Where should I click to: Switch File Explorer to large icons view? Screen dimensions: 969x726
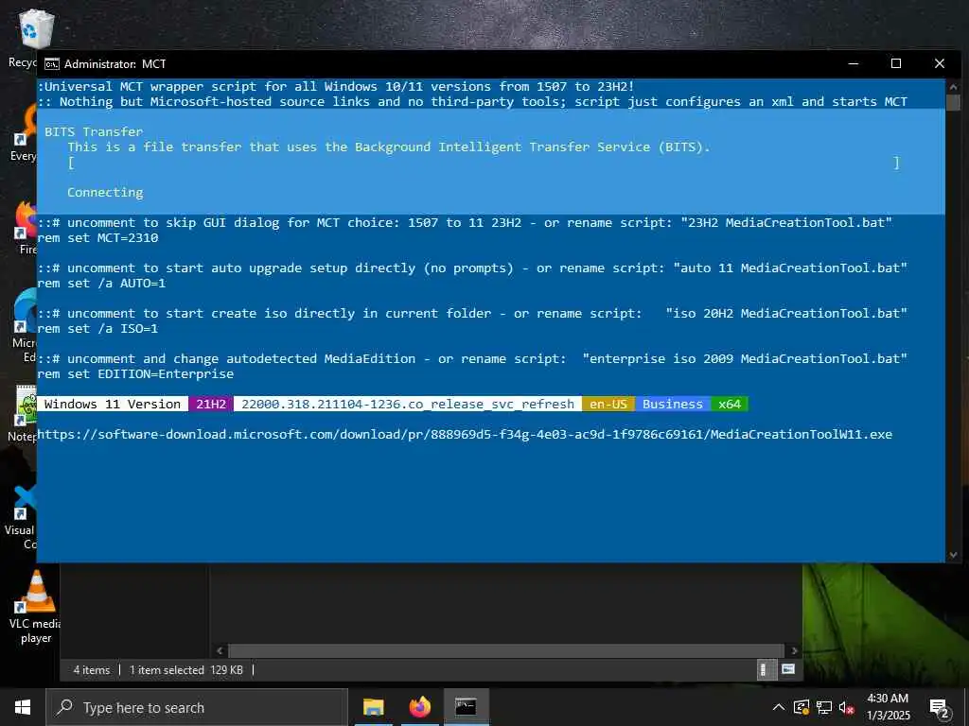pos(788,670)
